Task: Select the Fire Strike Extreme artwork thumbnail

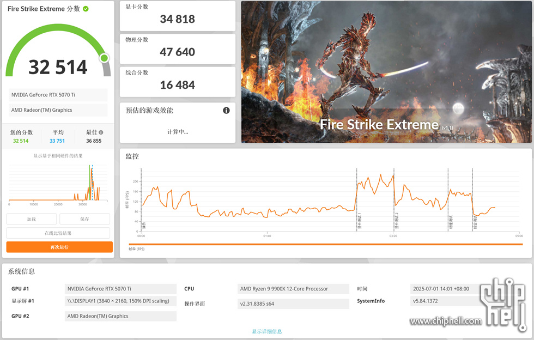Action: coord(386,72)
